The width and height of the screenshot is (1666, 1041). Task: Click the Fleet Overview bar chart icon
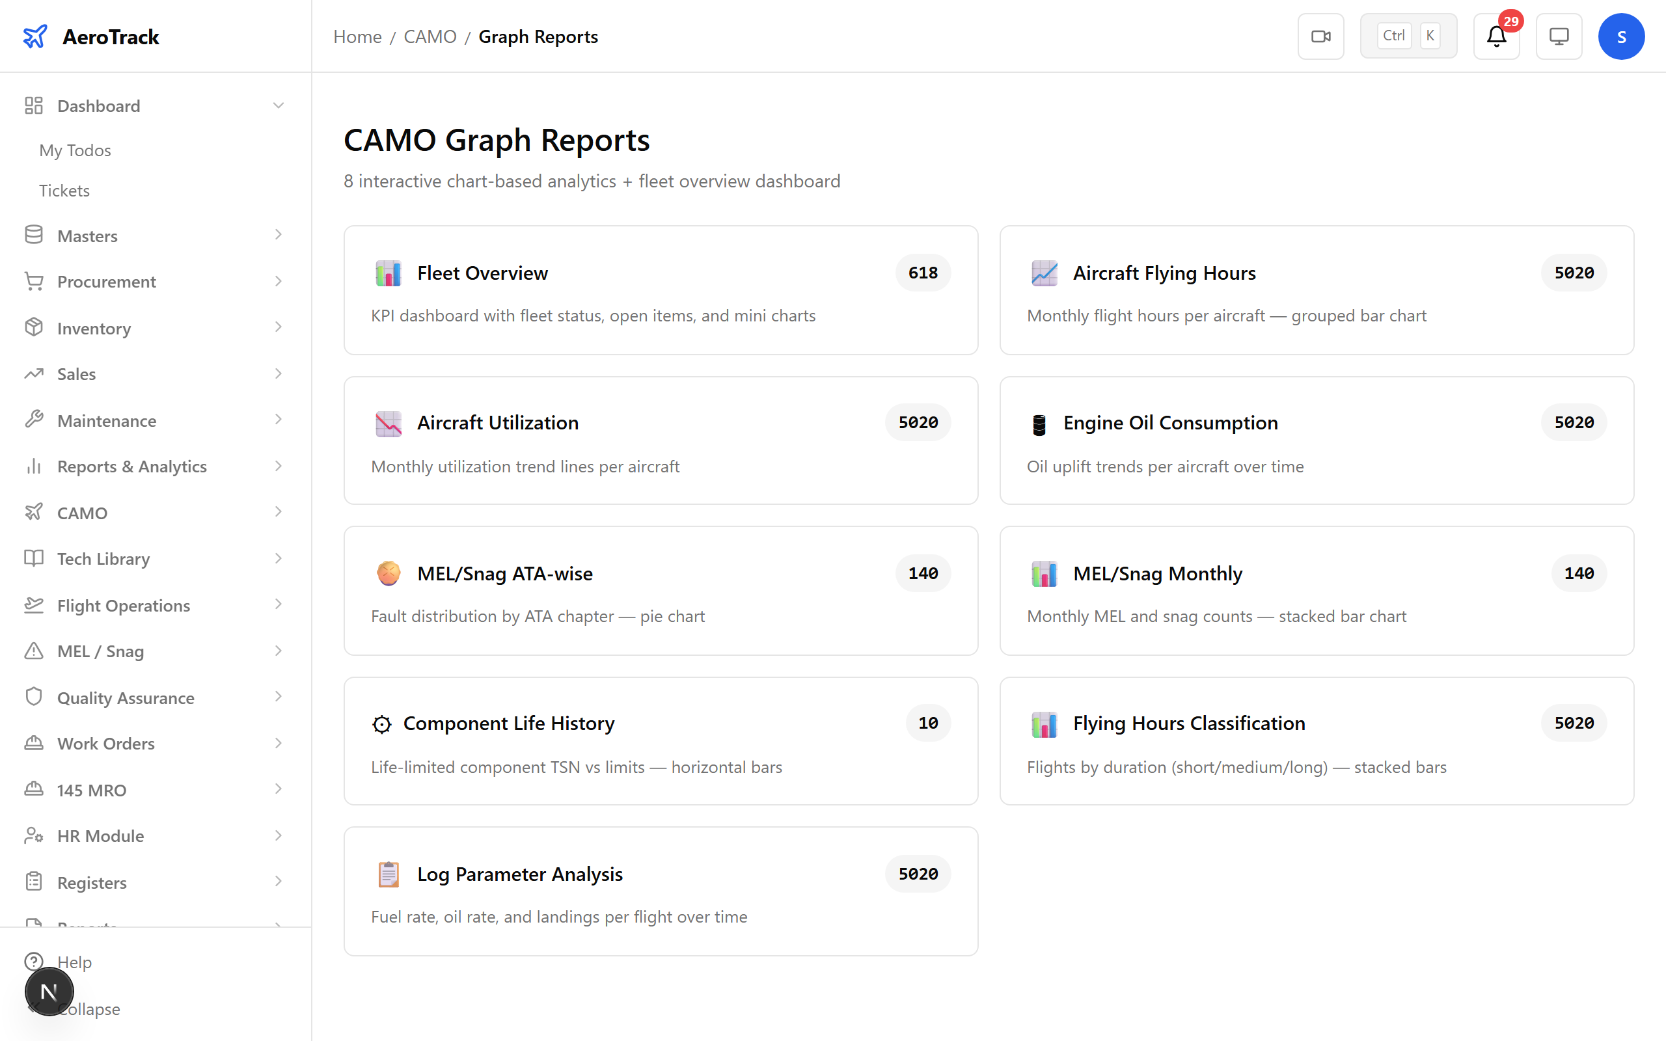[x=389, y=273]
